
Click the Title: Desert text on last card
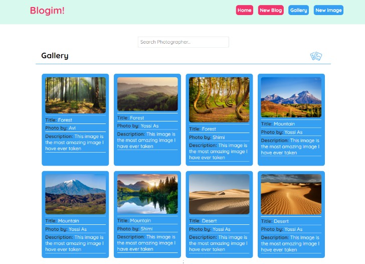pos(275,221)
